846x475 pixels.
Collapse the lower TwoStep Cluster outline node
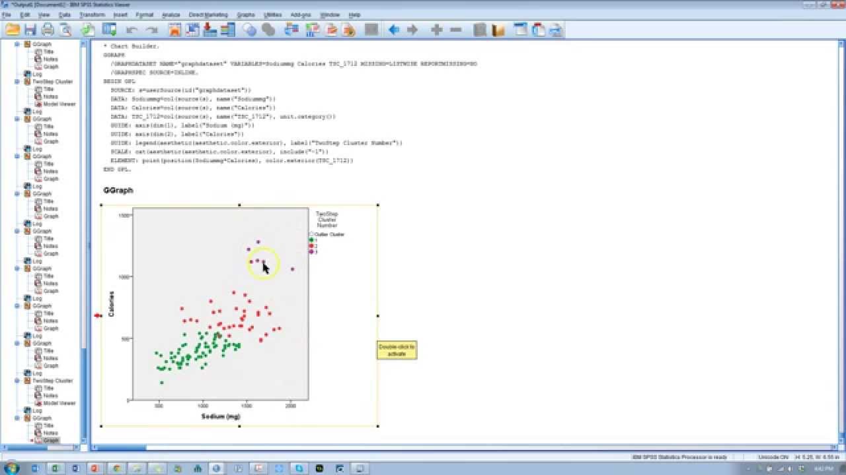(x=18, y=381)
